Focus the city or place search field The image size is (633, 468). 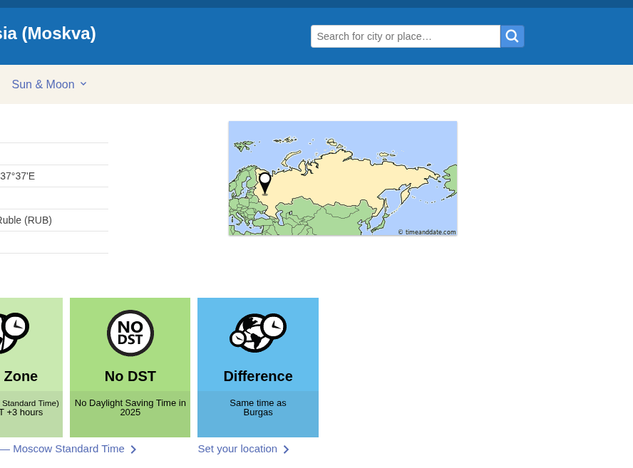coord(406,36)
